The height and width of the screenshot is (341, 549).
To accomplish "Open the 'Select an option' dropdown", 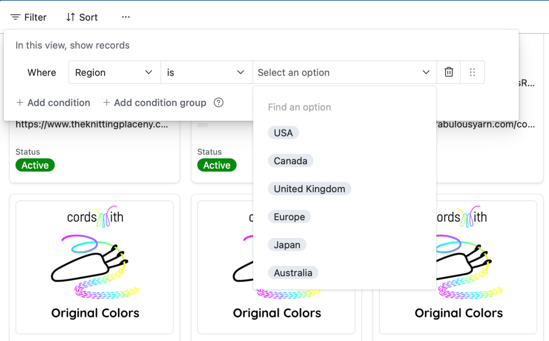I will (343, 72).
